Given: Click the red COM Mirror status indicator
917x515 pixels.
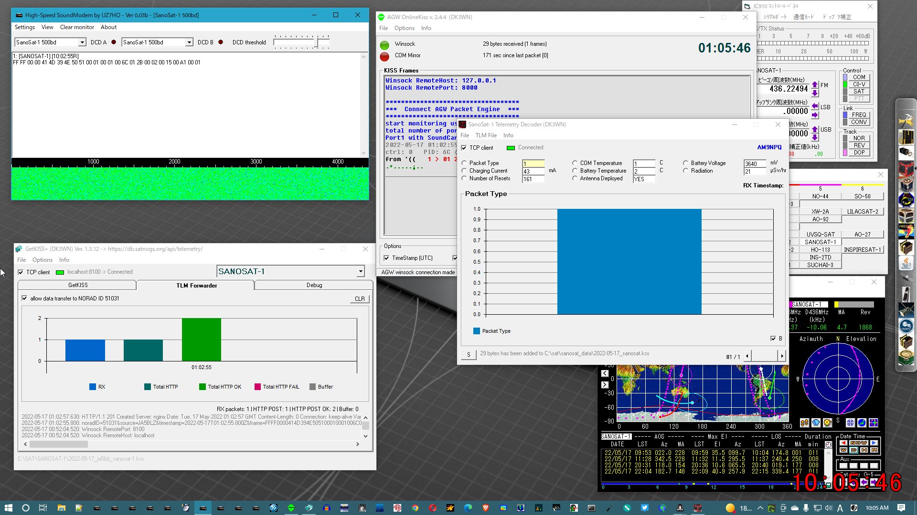Looking at the screenshot, I should point(384,57).
